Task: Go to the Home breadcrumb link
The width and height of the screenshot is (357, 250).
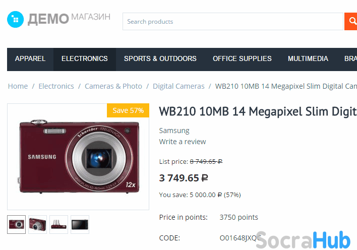Action: 18,86
